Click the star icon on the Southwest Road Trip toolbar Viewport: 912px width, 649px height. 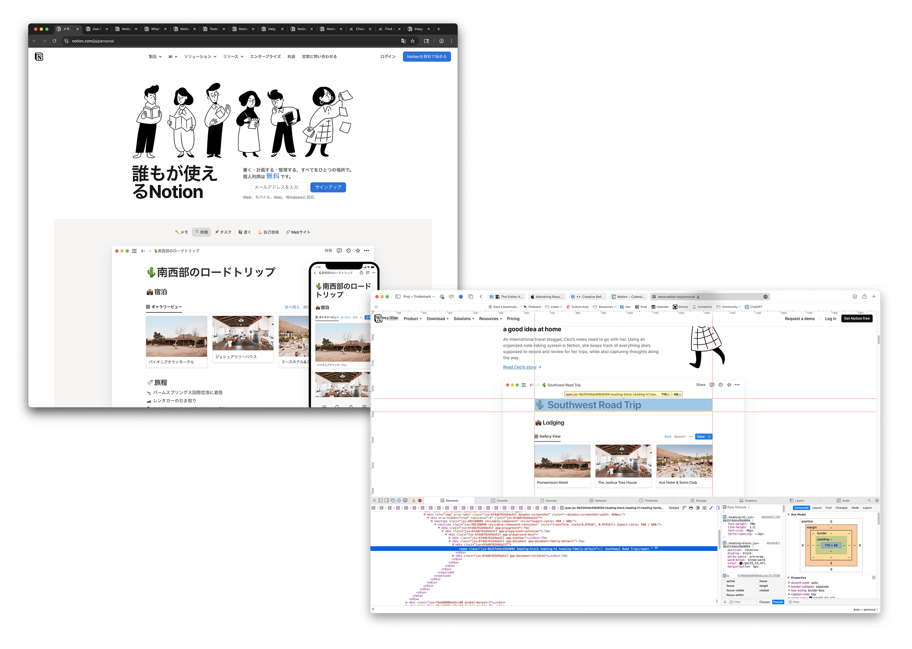click(729, 385)
